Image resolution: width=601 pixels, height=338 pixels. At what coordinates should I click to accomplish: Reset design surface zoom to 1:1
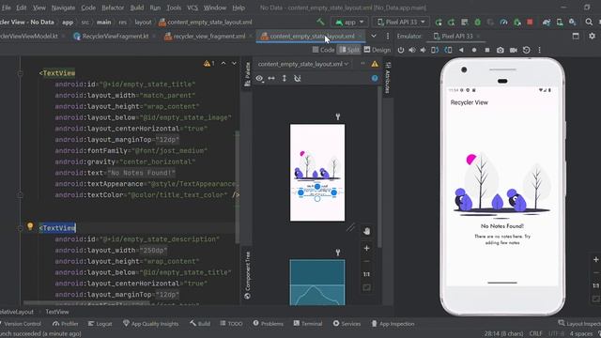pyautogui.click(x=366, y=274)
